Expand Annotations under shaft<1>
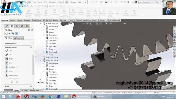The height and width of the screenshot is (99, 176). pyautogui.click(x=44, y=35)
